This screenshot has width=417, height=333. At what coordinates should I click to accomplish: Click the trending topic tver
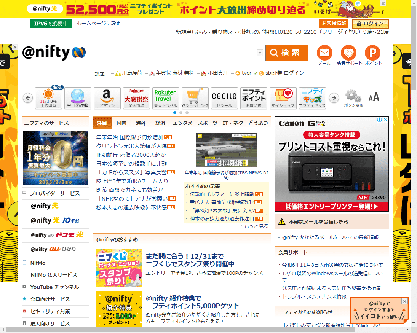click(x=246, y=73)
